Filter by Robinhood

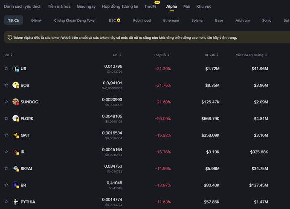(142, 20)
